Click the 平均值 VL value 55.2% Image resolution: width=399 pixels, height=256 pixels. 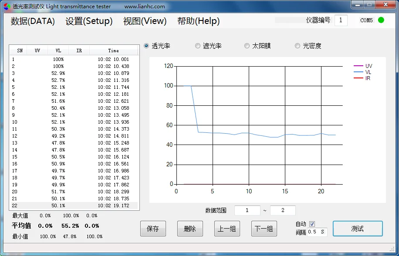tap(70, 226)
